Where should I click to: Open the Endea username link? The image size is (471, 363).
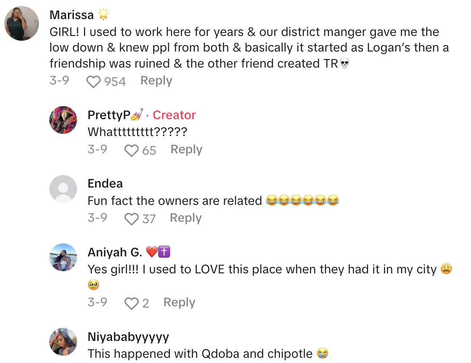[105, 183]
